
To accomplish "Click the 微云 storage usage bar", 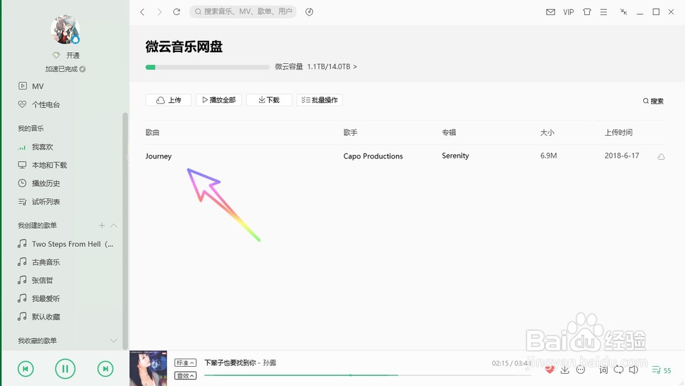I will (207, 67).
